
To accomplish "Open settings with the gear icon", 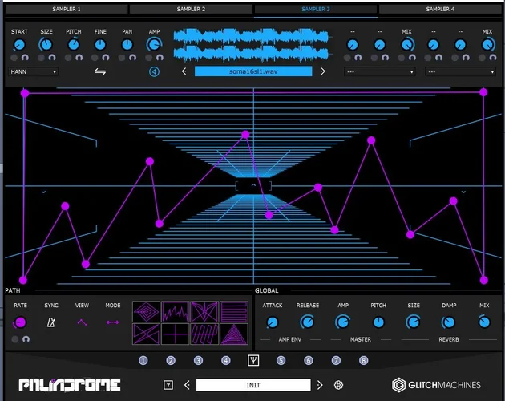I will click(338, 385).
